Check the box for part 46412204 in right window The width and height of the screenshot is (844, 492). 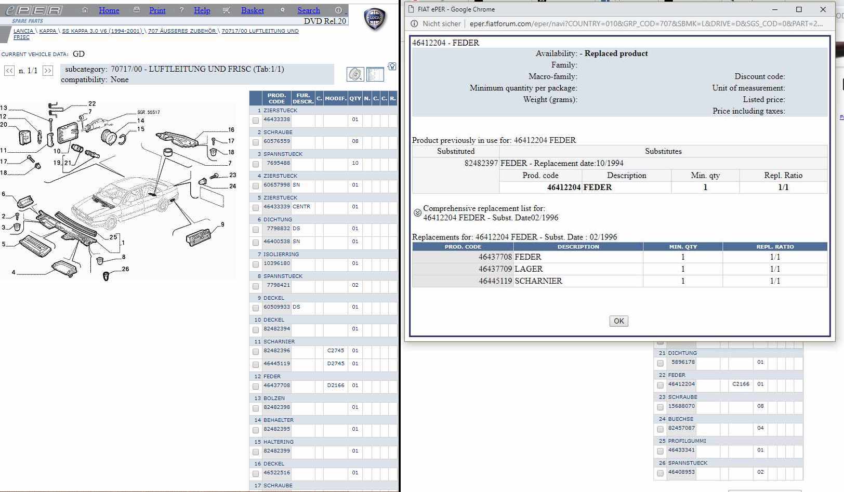point(661,385)
